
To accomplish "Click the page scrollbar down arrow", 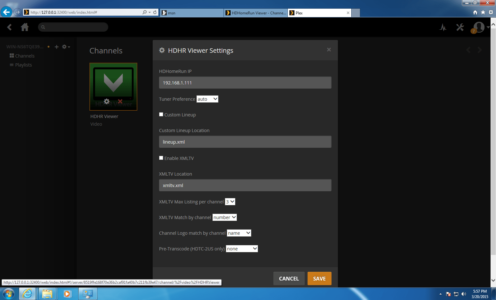I will coord(493,280).
